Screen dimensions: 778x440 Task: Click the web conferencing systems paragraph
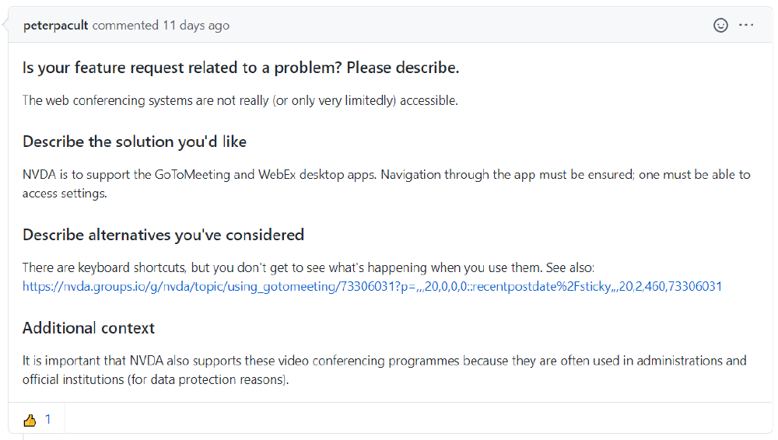pyautogui.click(x=240, y=101)
